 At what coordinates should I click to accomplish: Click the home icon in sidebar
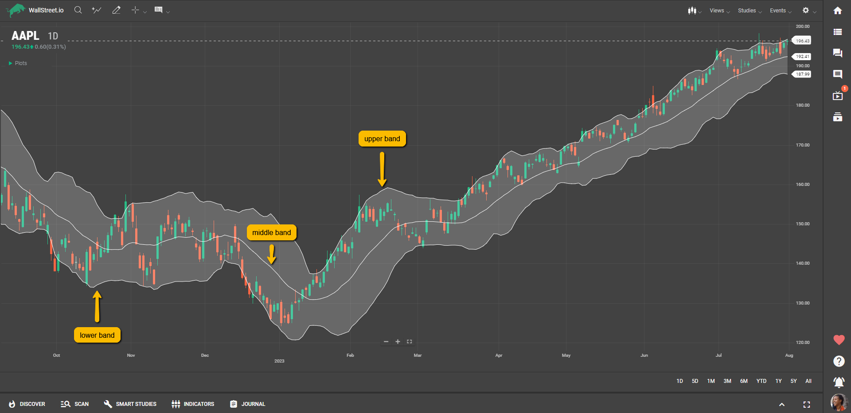coord(837,11)
